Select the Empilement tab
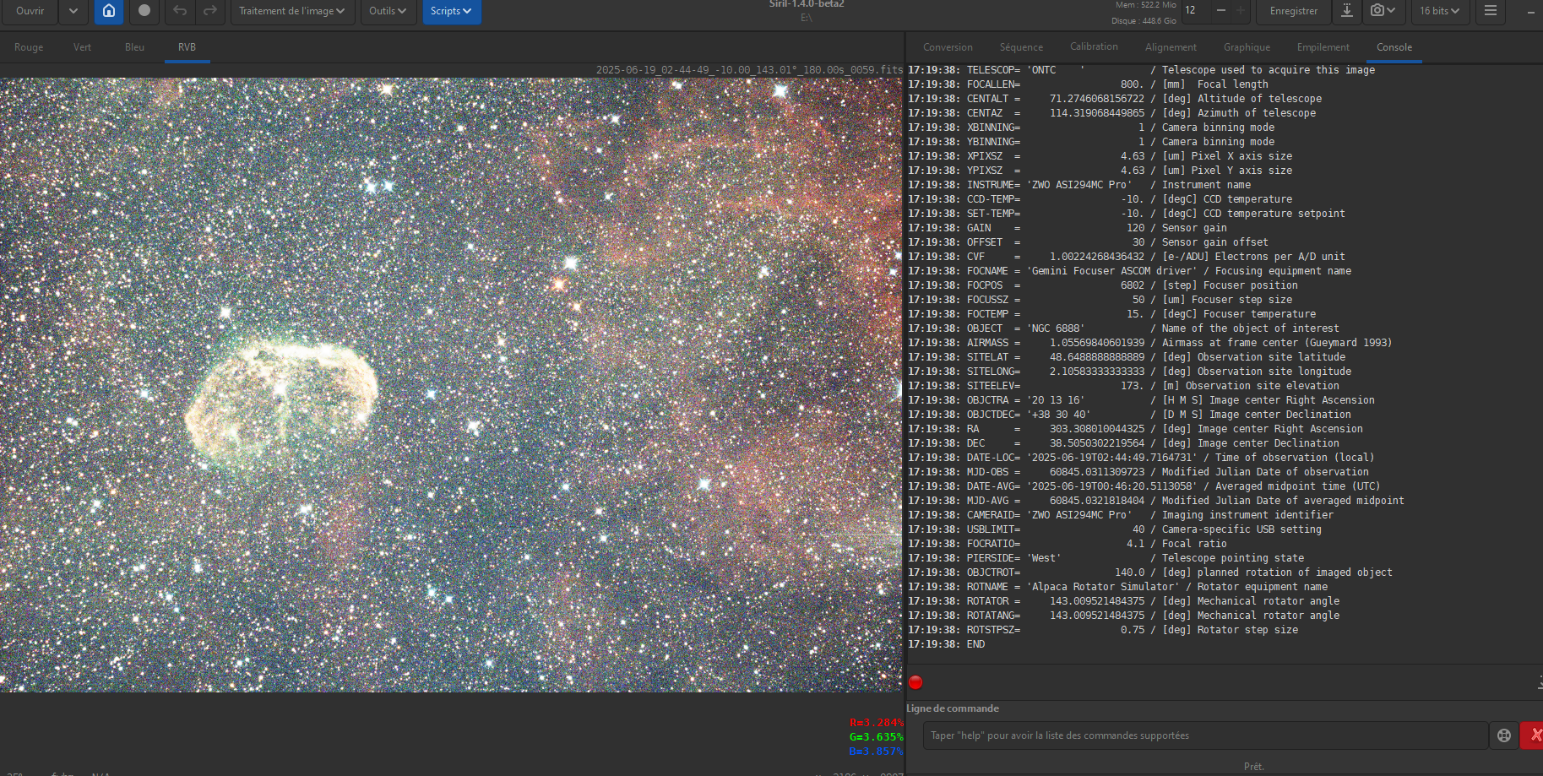Screen dimensions: 1543x776 tap(1323, 47)
